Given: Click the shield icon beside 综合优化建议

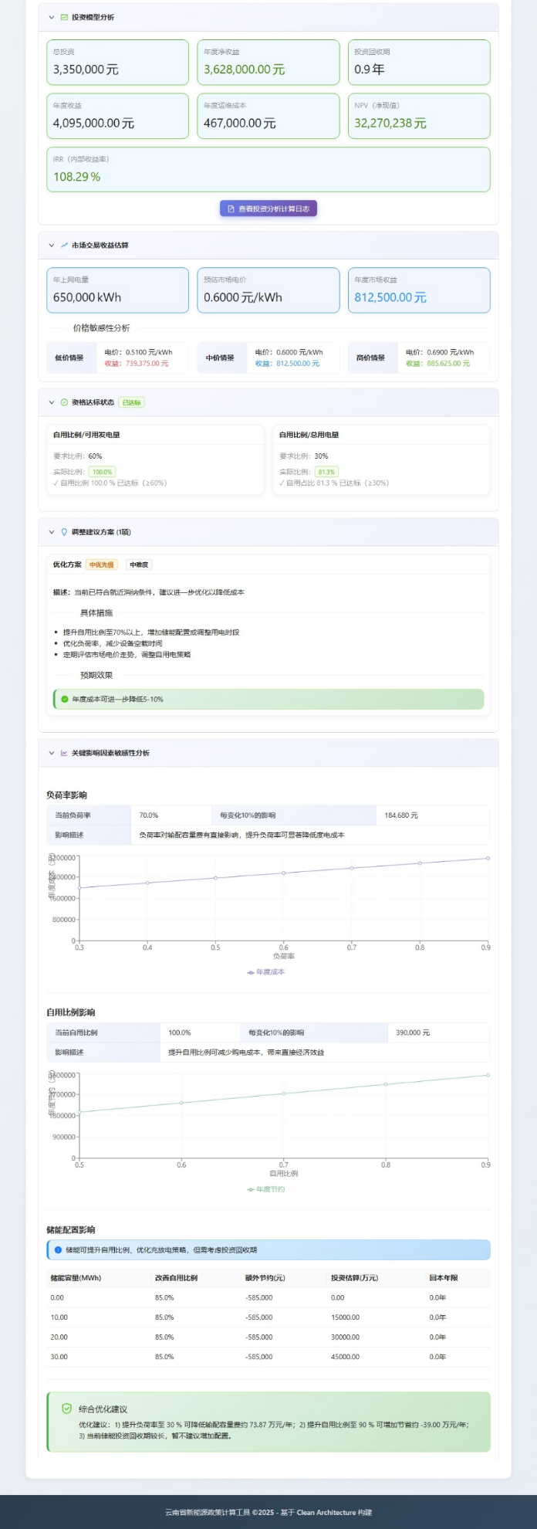Looking at the screenshot, I should point(66,1409).
